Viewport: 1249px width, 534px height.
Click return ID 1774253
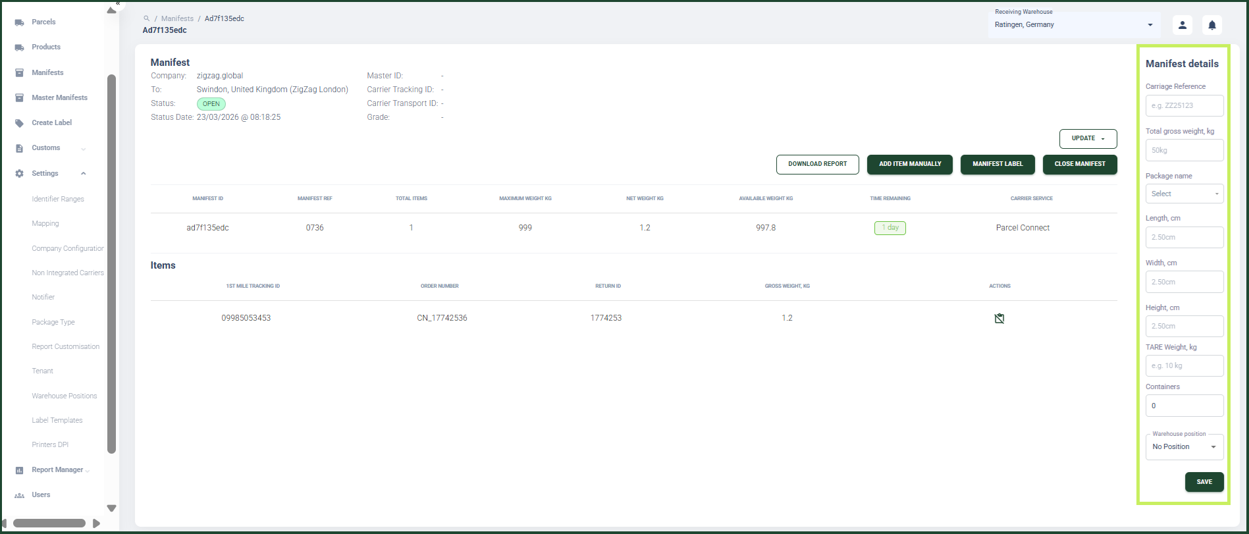point(606,318)
